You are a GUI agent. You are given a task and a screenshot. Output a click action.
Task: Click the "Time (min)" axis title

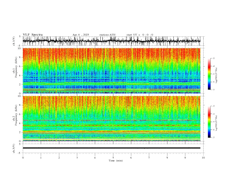point(116,161)
